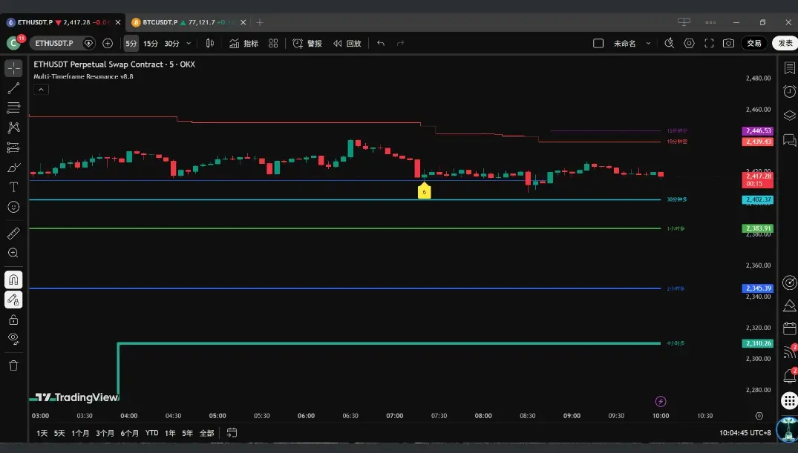Image resolution: width=798 pixels, height=453 pixels.
Task: Open the go to date calendar icon
Action: (x=232, y=433)
